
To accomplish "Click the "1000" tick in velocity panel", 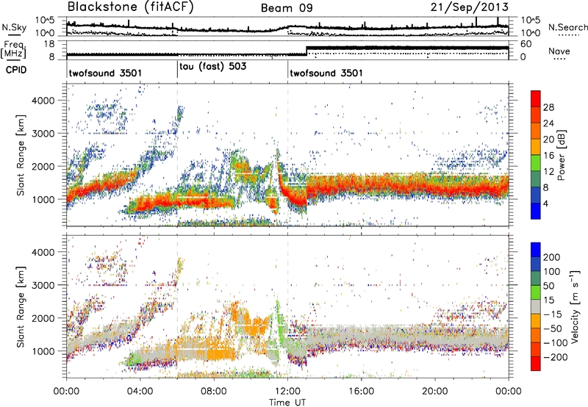I will tap(43, 351).
